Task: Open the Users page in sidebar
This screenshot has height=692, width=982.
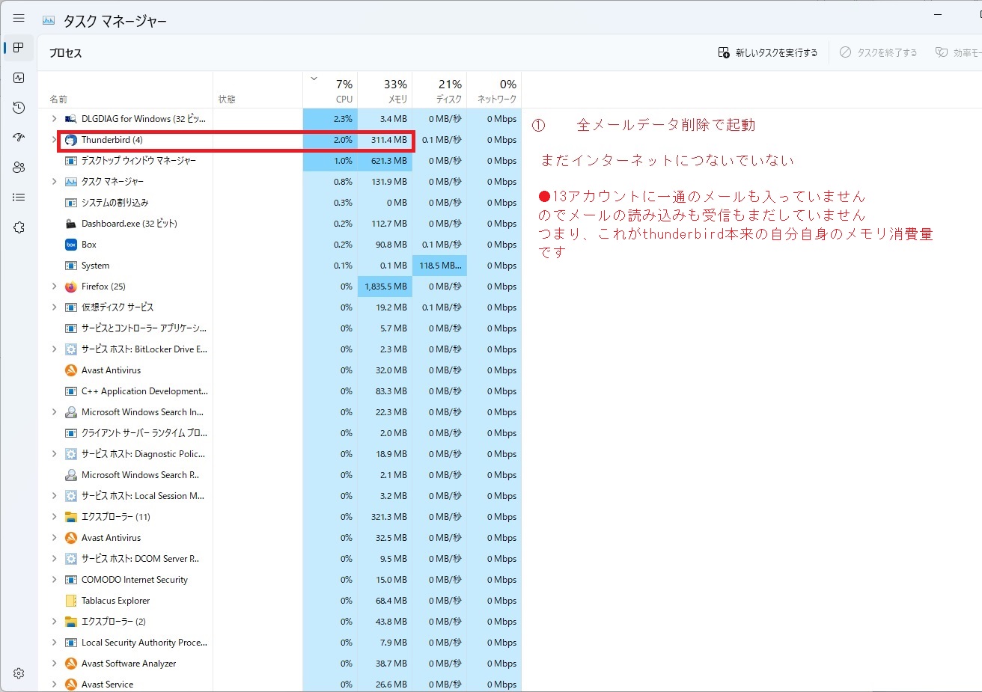Action: point(19,168)
